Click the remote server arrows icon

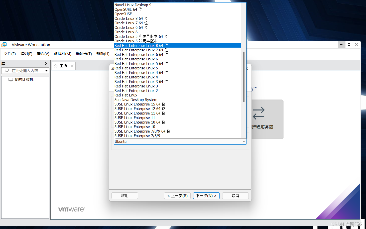259,113
